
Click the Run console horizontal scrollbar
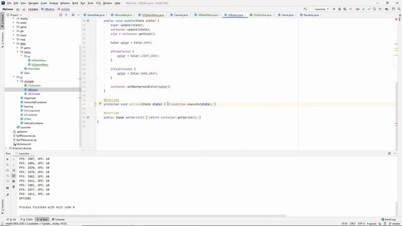153,216
